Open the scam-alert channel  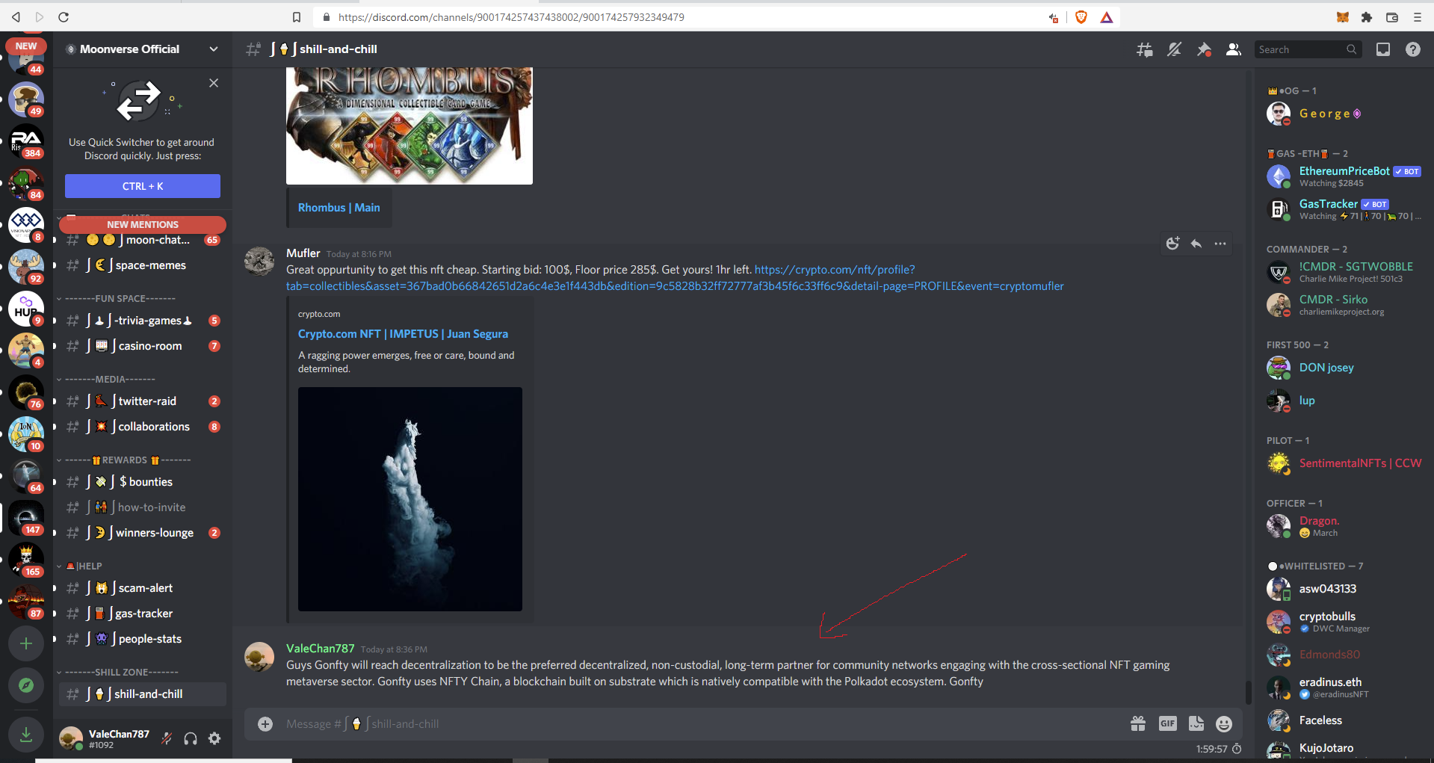pyautogui.click(x=142, y=588)
